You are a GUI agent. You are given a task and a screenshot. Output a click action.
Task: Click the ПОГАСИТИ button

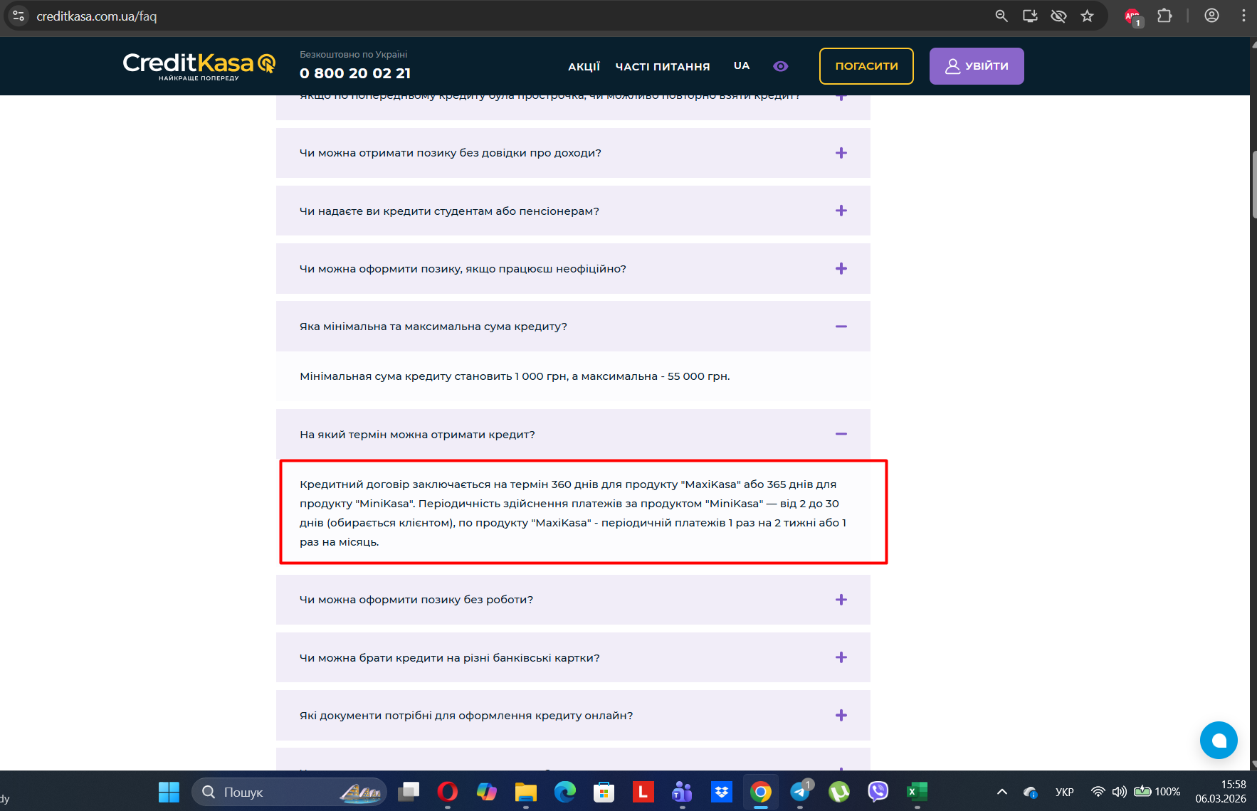coord(866,66)
